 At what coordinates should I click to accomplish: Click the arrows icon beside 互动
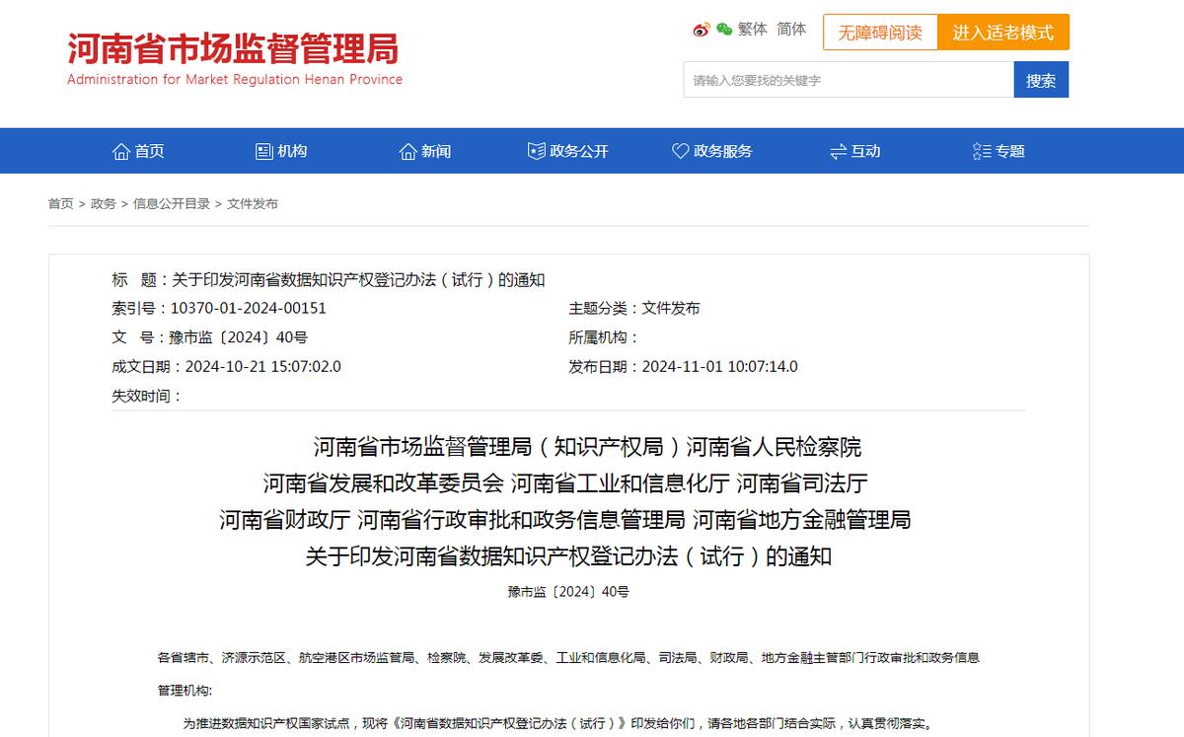point(839,152)
